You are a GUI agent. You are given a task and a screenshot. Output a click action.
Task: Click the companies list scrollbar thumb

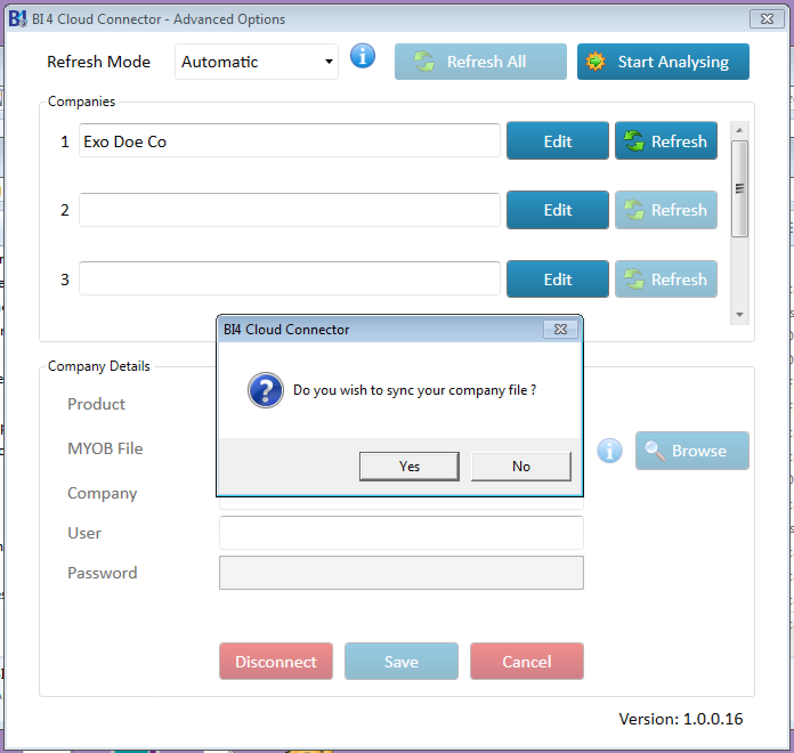click(x=739, y=188)
